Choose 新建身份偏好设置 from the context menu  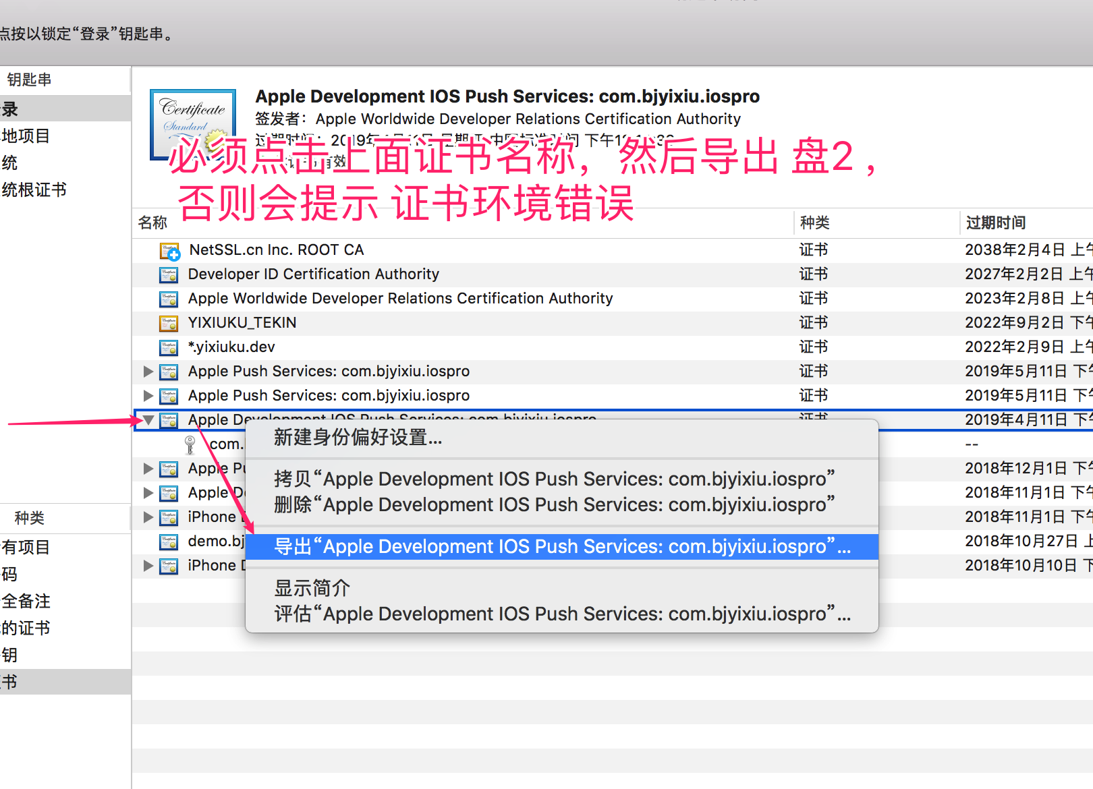coord(562,438)
